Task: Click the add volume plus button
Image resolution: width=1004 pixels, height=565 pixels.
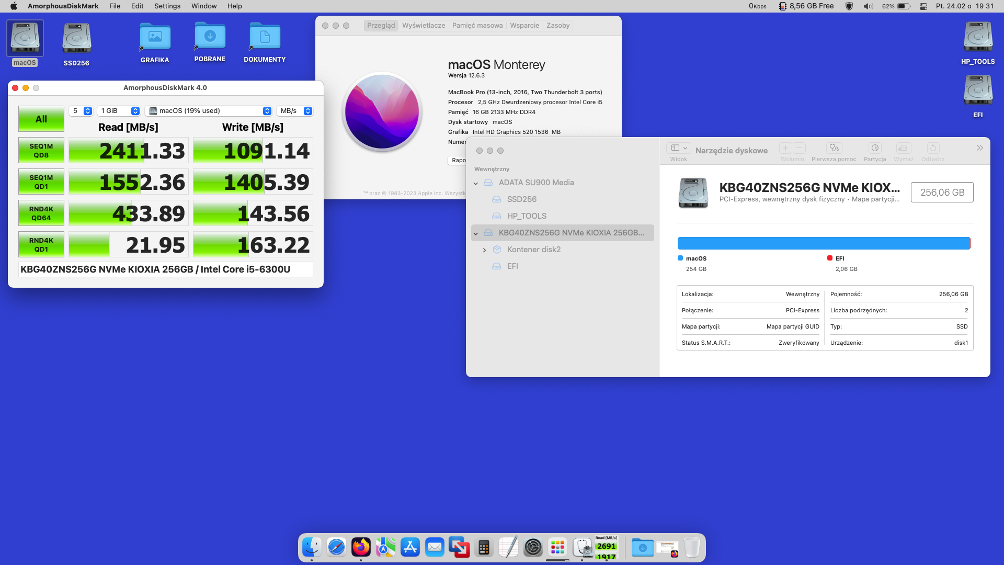Action: [x=785, y=148]
